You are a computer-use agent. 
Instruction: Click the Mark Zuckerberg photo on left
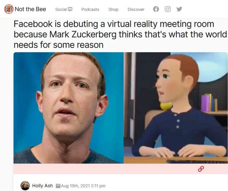68,108
